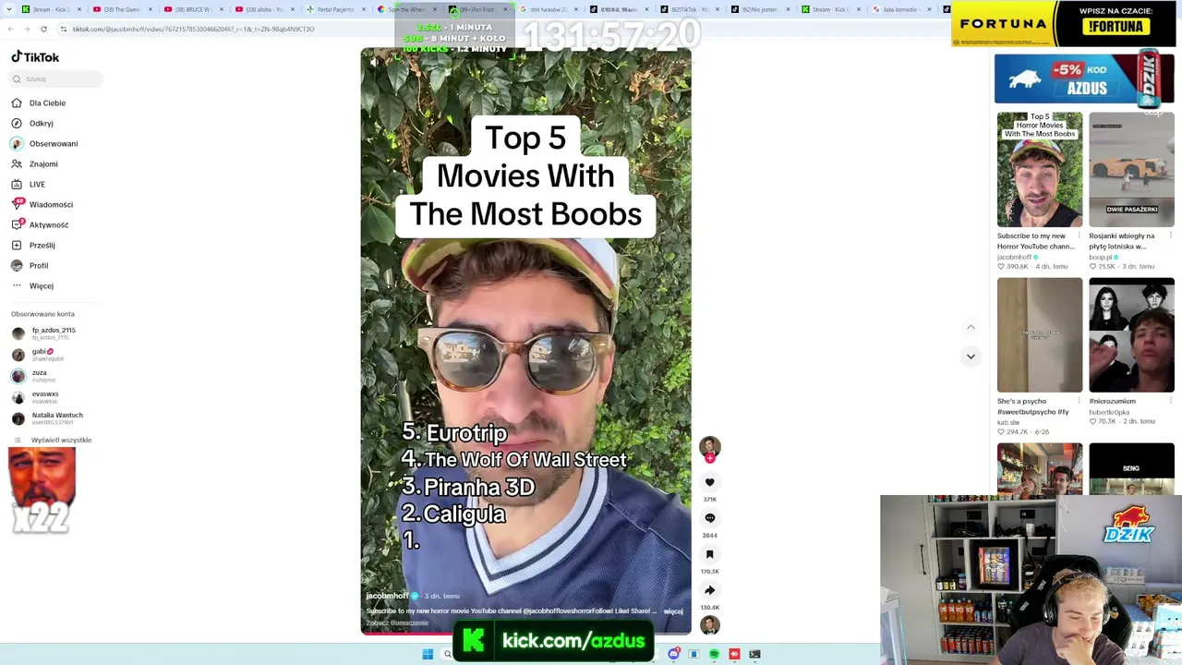Open options for the #nierozumiem video card
Screen dimensions: 1182x665
pyautogui.click(x=1171, y=401)
